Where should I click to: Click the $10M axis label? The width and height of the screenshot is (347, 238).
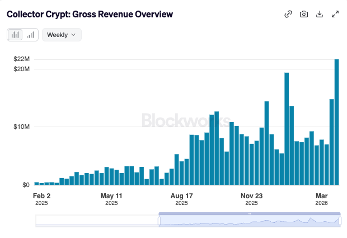click(21, 127)
